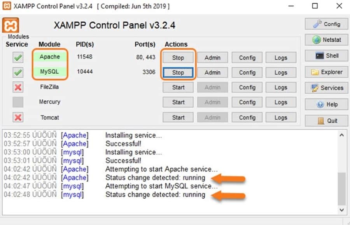This screenshot has height=225, width=350.
Task: Click the XAMPP orange logo icon
Action: point(11,25)
